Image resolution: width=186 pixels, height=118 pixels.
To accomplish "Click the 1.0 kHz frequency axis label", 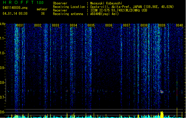I will coord(2,53).
